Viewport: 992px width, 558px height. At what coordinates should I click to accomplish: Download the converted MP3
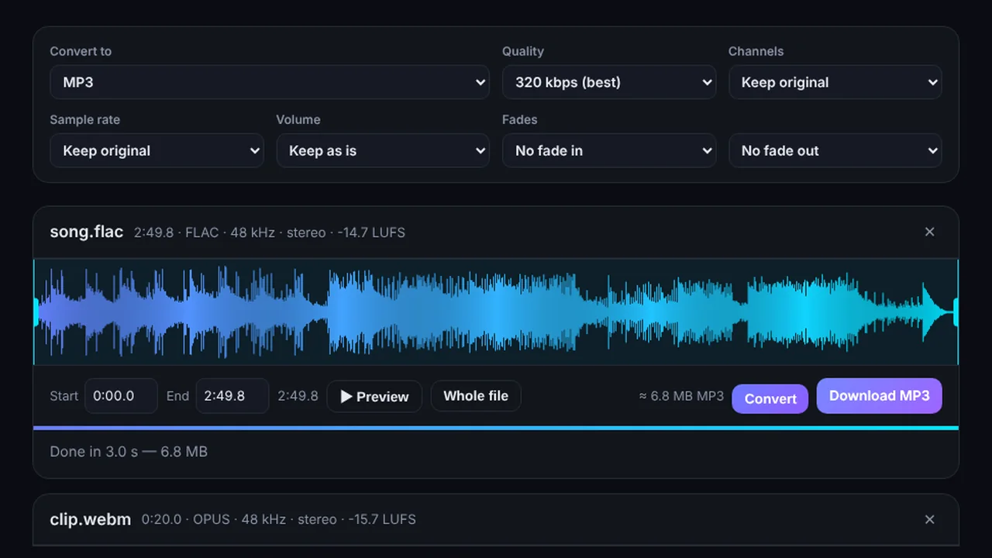tap(880, 396)
